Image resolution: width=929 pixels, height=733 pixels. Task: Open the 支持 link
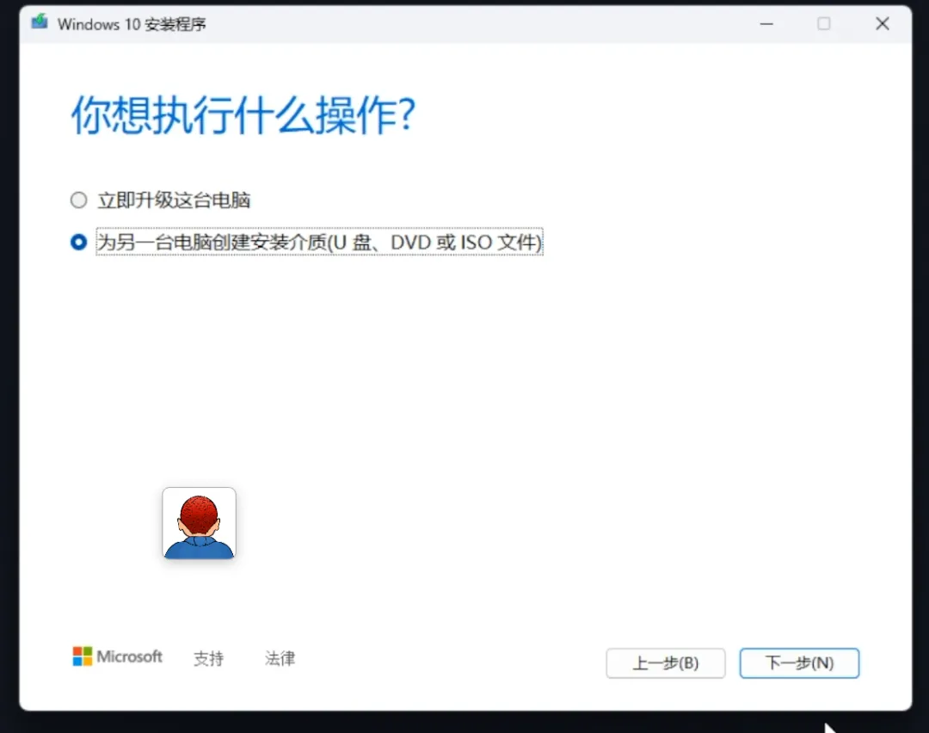pos(208,658)
